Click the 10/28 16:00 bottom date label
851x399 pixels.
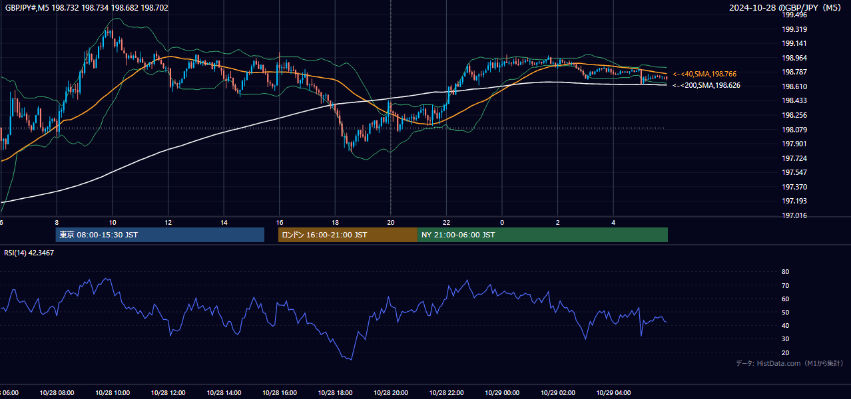(280, 393)
